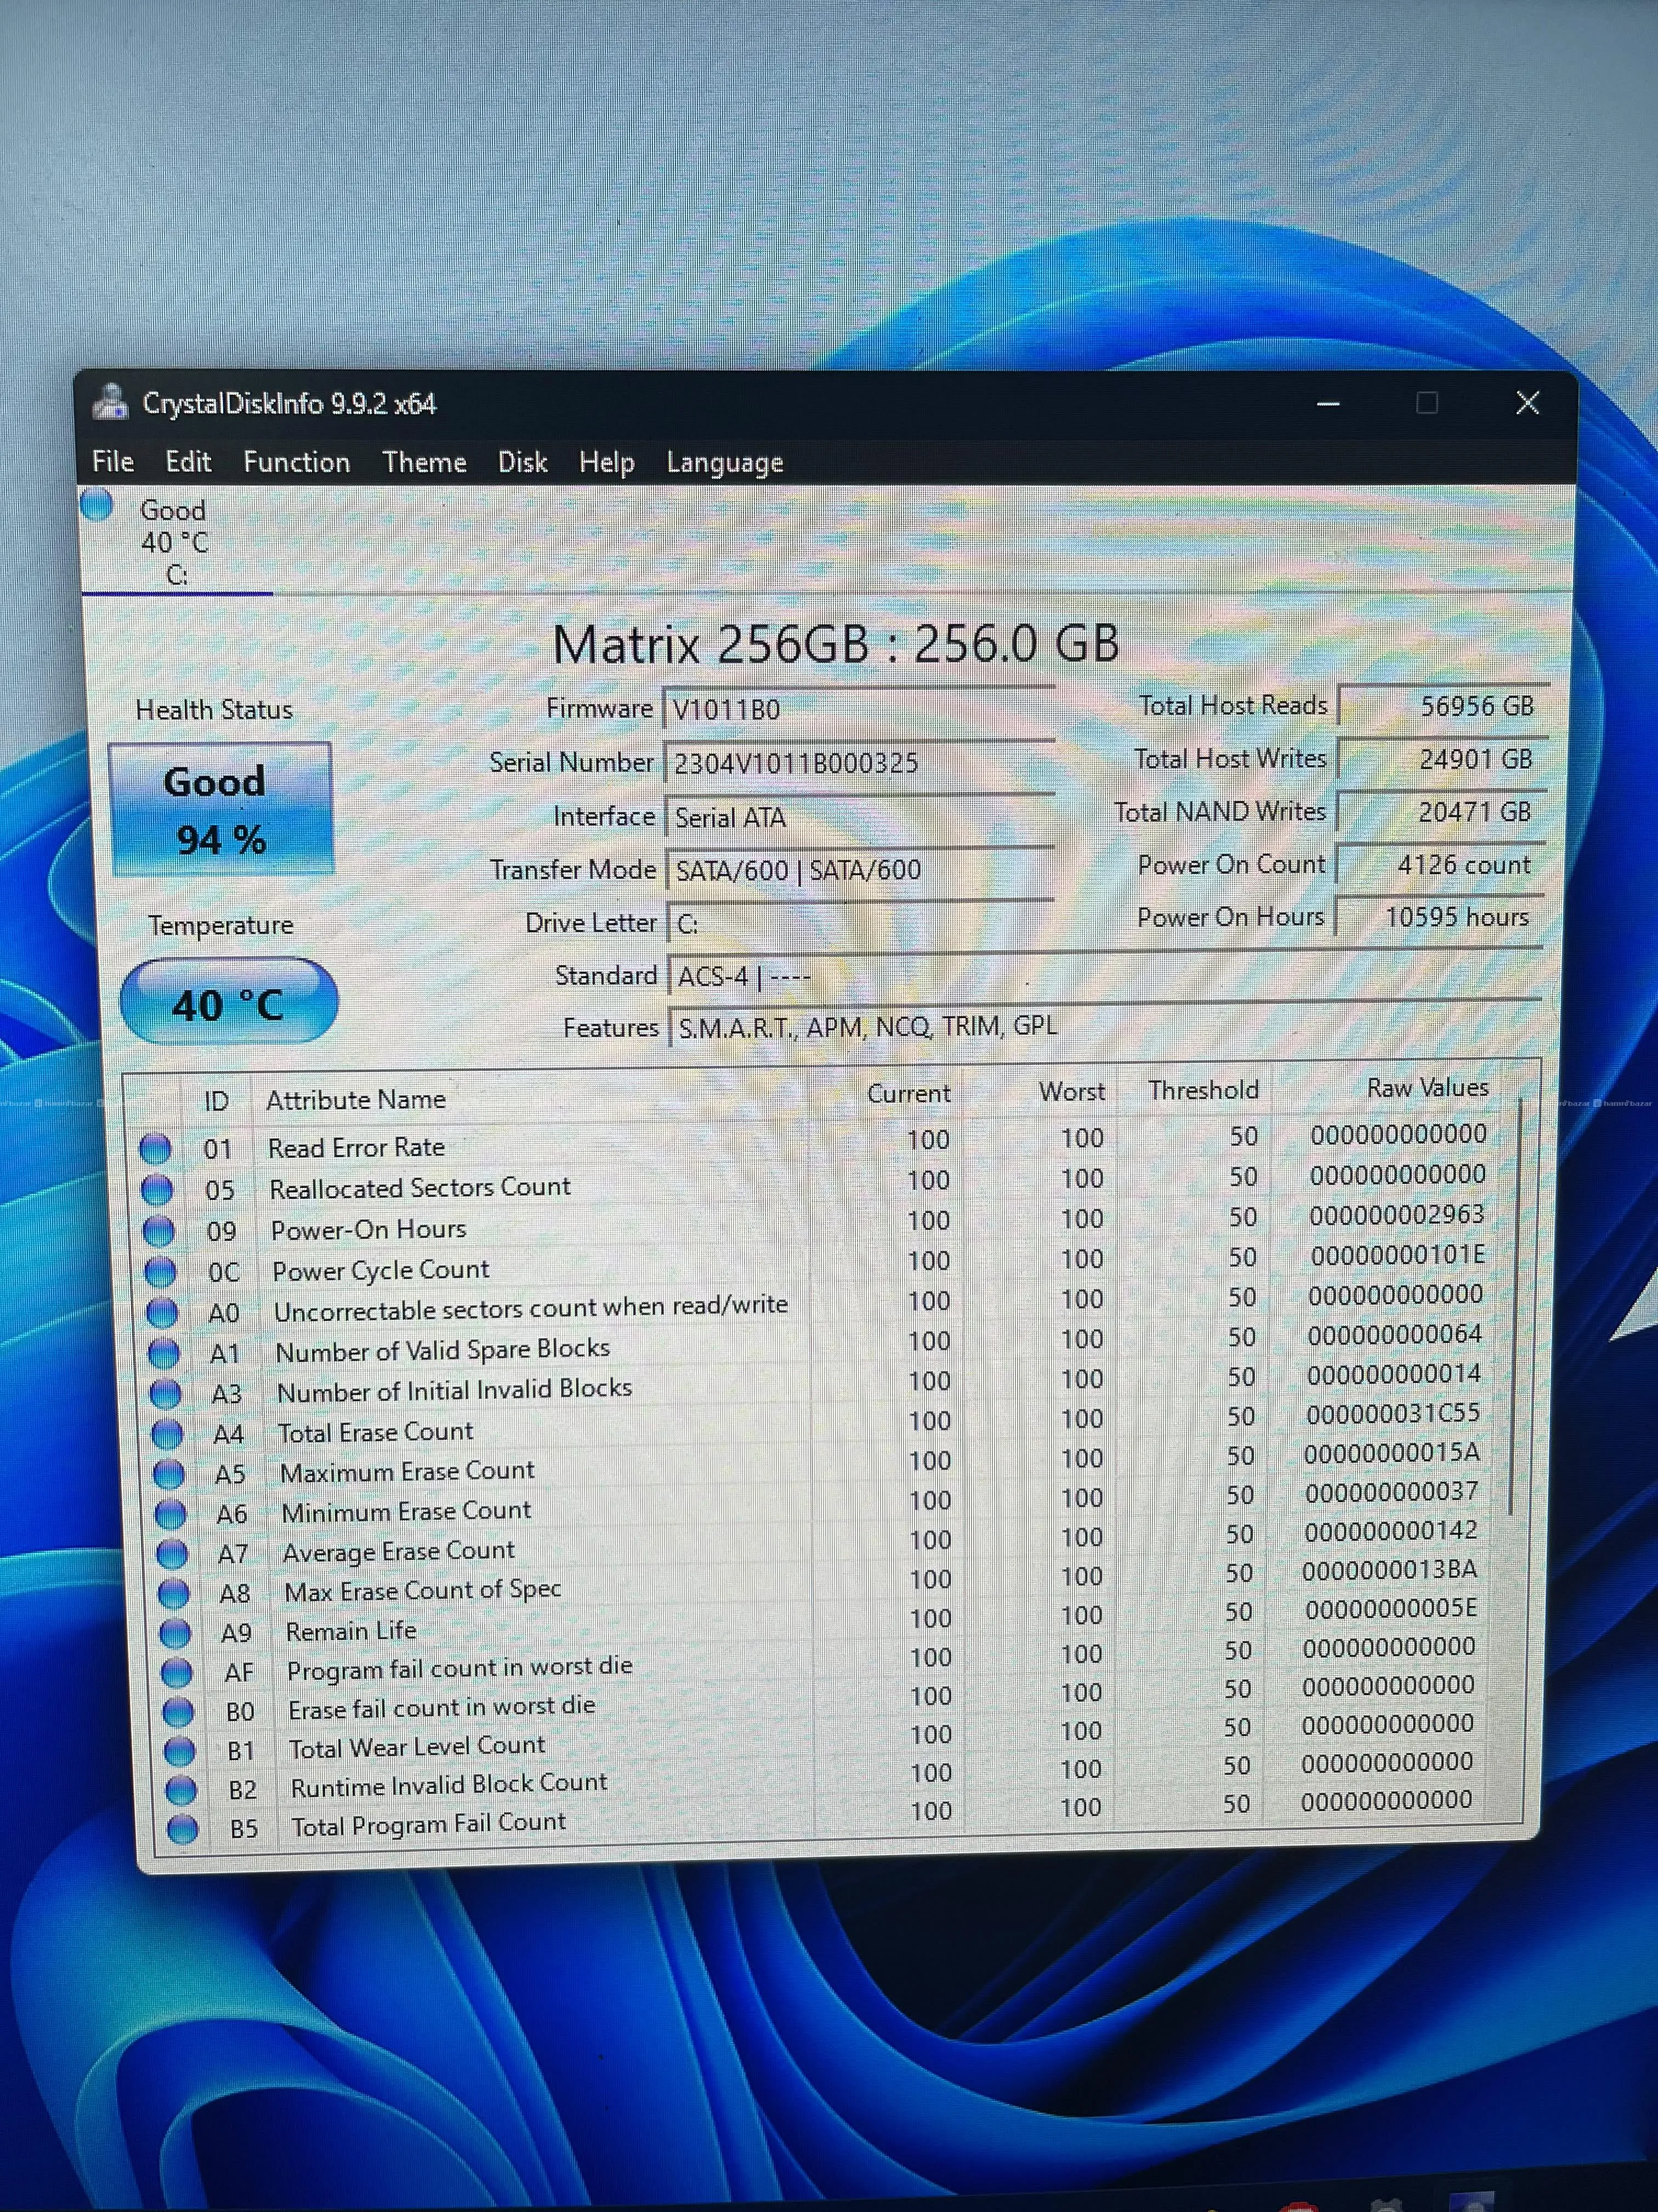Click the Serial Number field

tap(860, 763)
